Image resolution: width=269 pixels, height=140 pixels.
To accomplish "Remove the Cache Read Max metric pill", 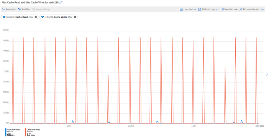I will [36, 17].
